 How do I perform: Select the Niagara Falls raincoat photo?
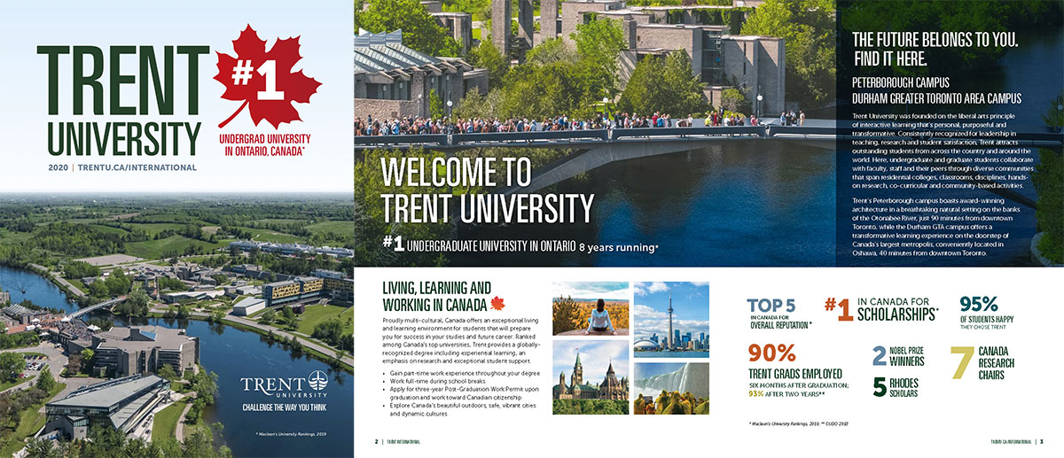(x=671, y=389)
